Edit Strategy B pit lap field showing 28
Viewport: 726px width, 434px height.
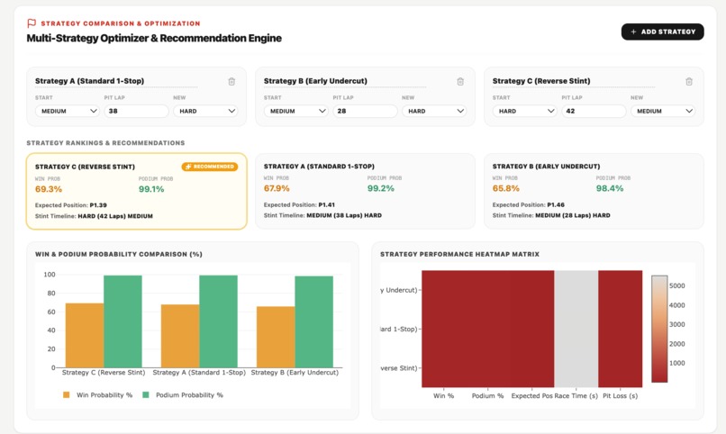(365, 111)
